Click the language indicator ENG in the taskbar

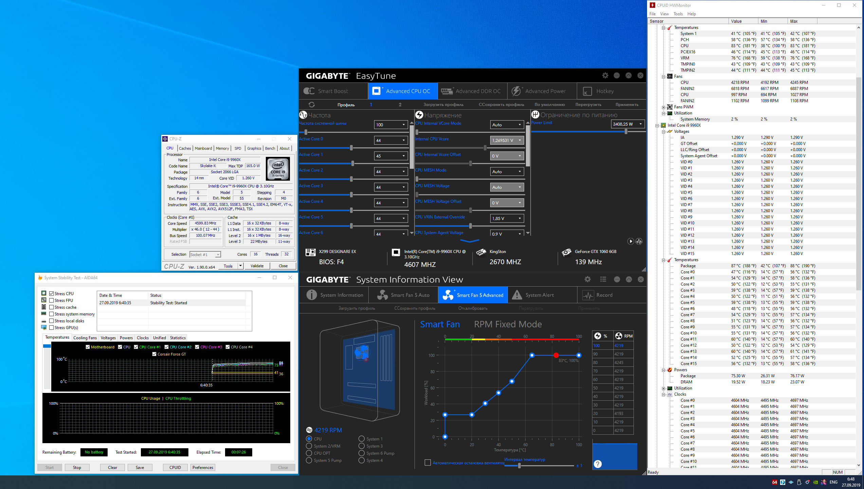(833, 482)
